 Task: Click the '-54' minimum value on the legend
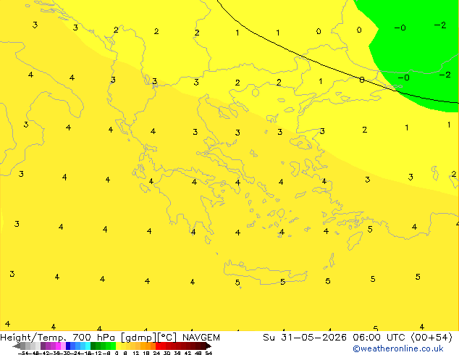click(23, 353)
